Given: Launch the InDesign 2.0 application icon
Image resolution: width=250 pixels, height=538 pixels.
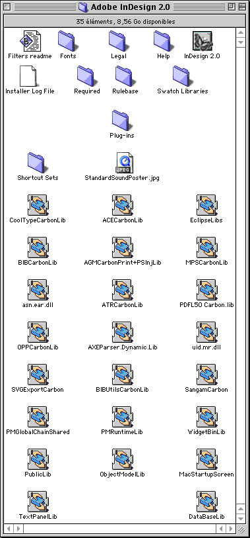Looking at the screenshot, I should 202,41.
